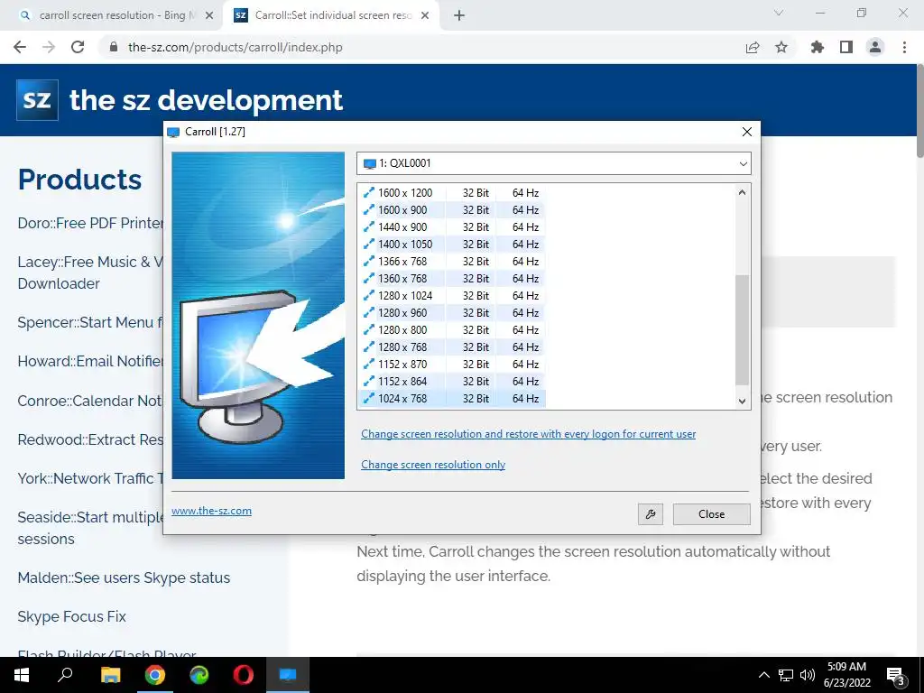Open Lacey::Free Music Downloader link
Screen dimensions: 924x693
[91, 273]
